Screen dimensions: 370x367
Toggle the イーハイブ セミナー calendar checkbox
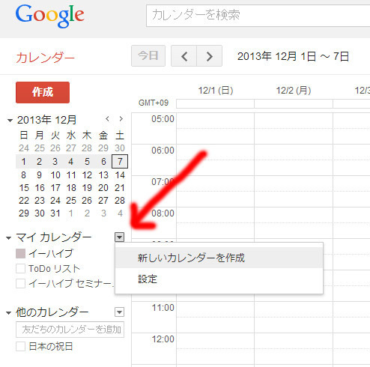click(x=20, y=284)
